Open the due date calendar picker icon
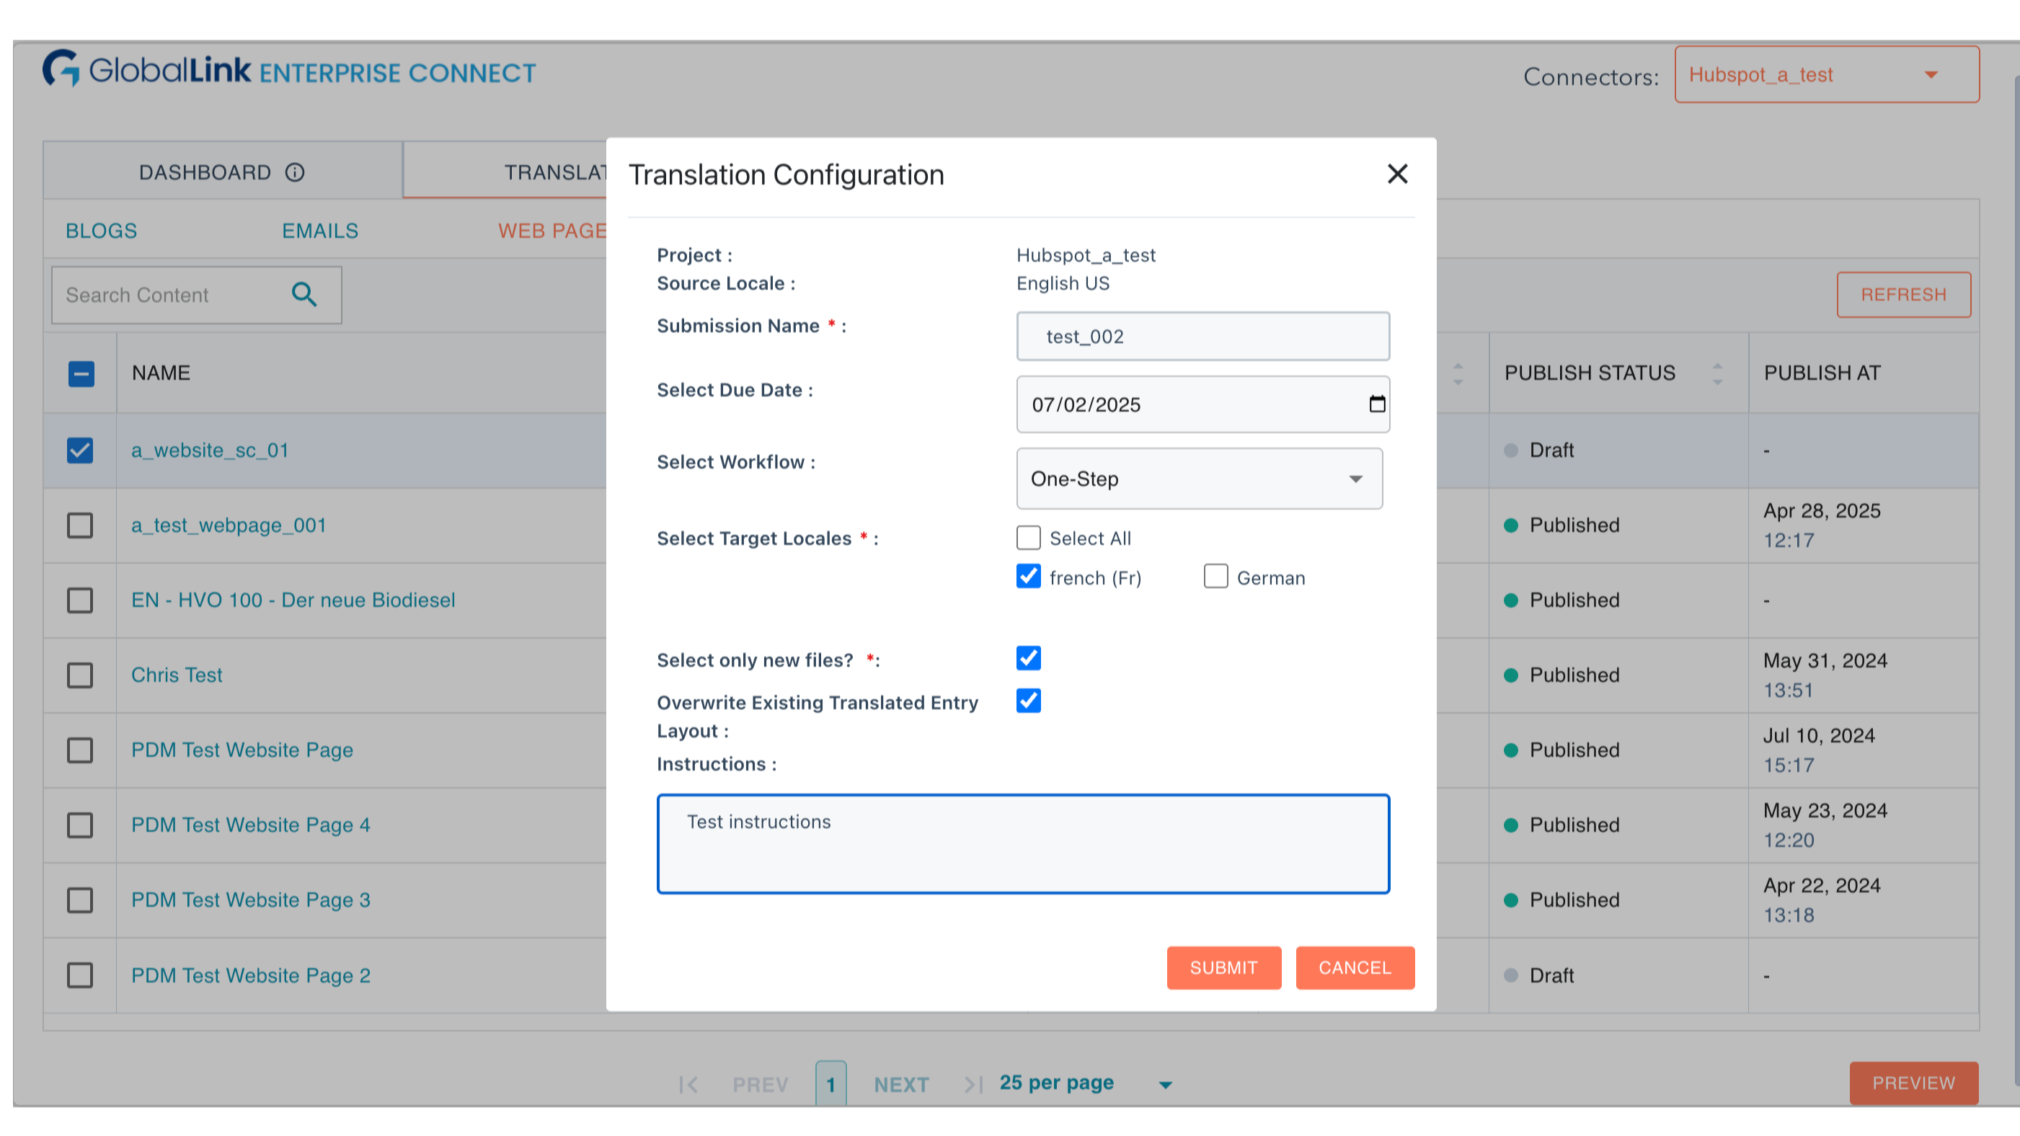The image size is (2020, 1136). pyautogui.click(x=1377, y=404)
